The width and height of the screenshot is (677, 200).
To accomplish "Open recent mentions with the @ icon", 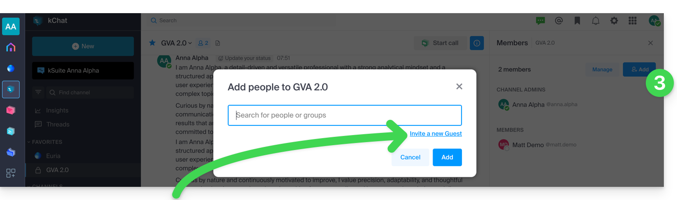I will [x=559, y=21].
